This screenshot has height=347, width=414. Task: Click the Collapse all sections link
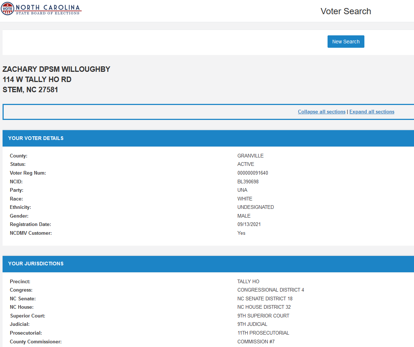point(322,112)
